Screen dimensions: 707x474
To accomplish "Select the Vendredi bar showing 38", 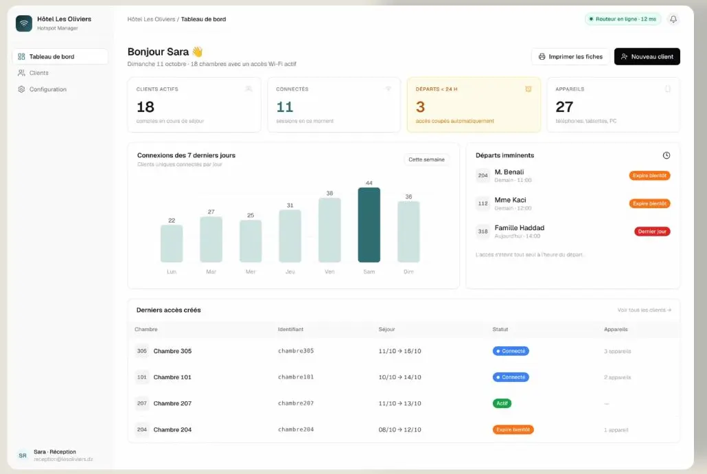I will 329,229.
